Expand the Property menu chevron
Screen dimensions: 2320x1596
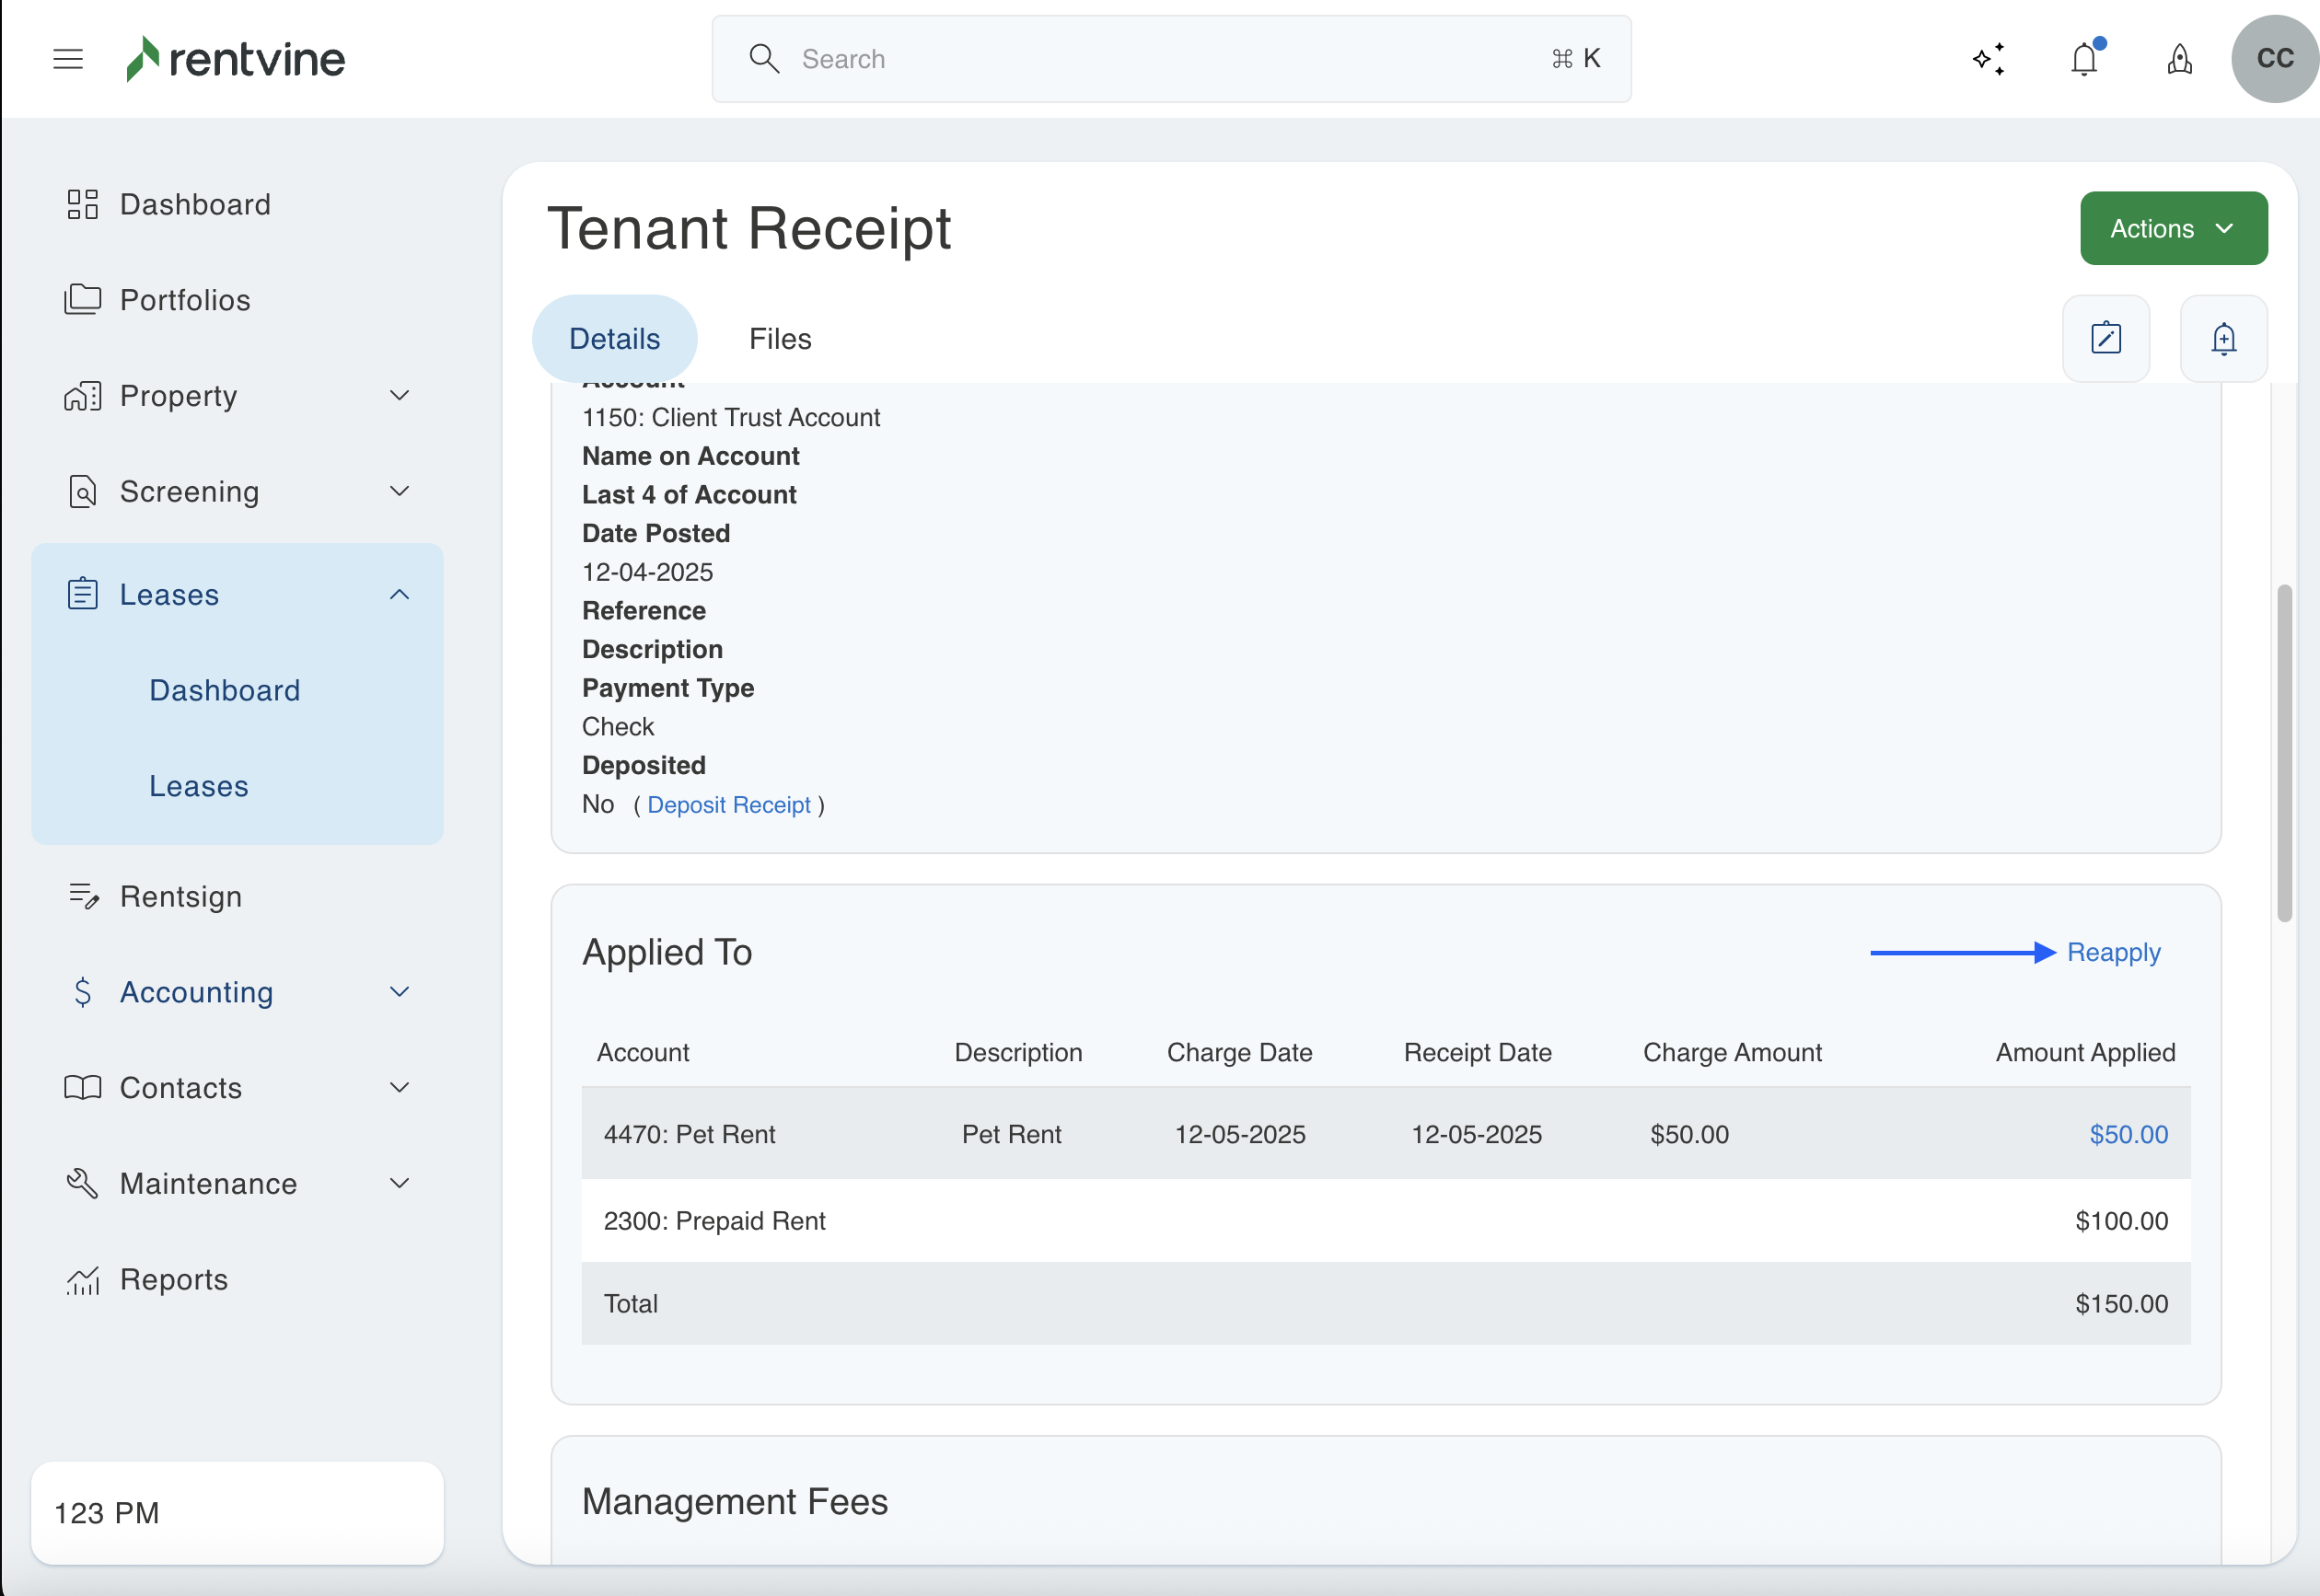[x=399, y=396]
